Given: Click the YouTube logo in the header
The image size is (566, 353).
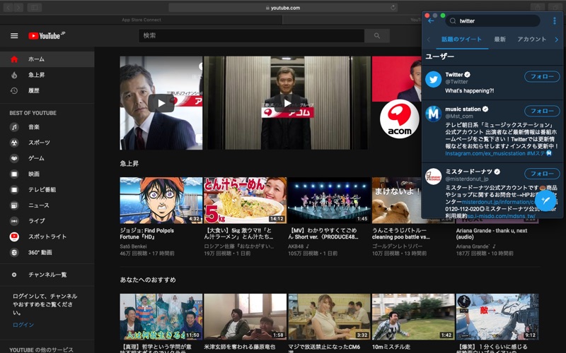Looking at the screenshot, I should [x=47, y=36].
